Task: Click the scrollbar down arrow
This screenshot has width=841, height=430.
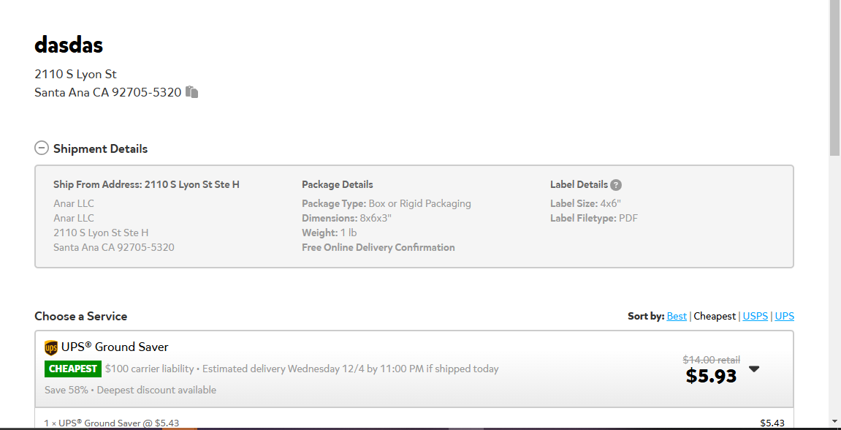Action: coord(834,421)
